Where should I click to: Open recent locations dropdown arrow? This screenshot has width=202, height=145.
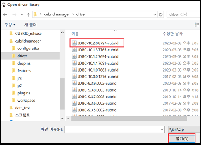coord(22,15)
